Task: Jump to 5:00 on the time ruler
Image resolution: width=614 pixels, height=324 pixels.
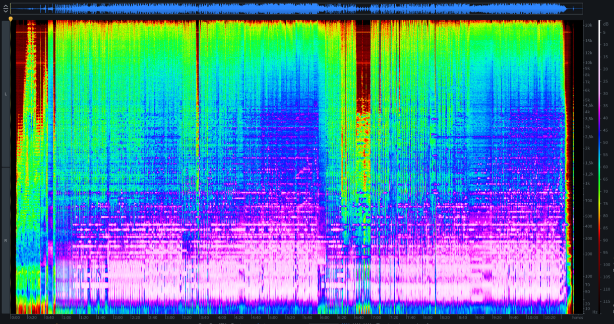Action: (273, 317)
